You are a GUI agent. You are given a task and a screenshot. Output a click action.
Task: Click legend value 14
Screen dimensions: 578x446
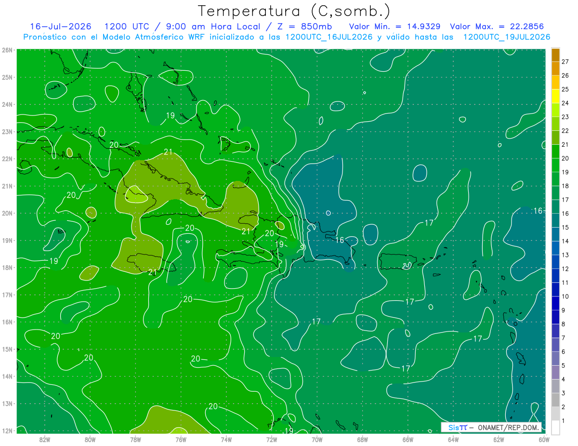pos(565,241)
